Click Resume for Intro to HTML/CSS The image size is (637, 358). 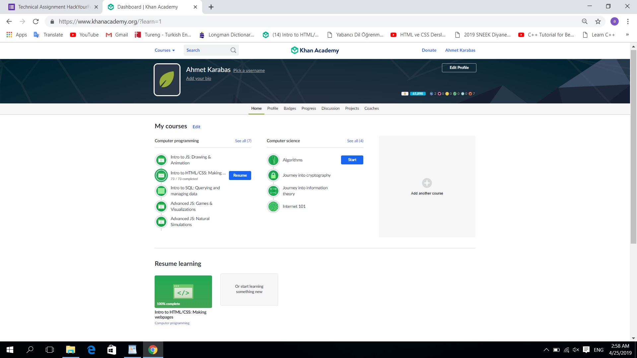coord(240,175)
